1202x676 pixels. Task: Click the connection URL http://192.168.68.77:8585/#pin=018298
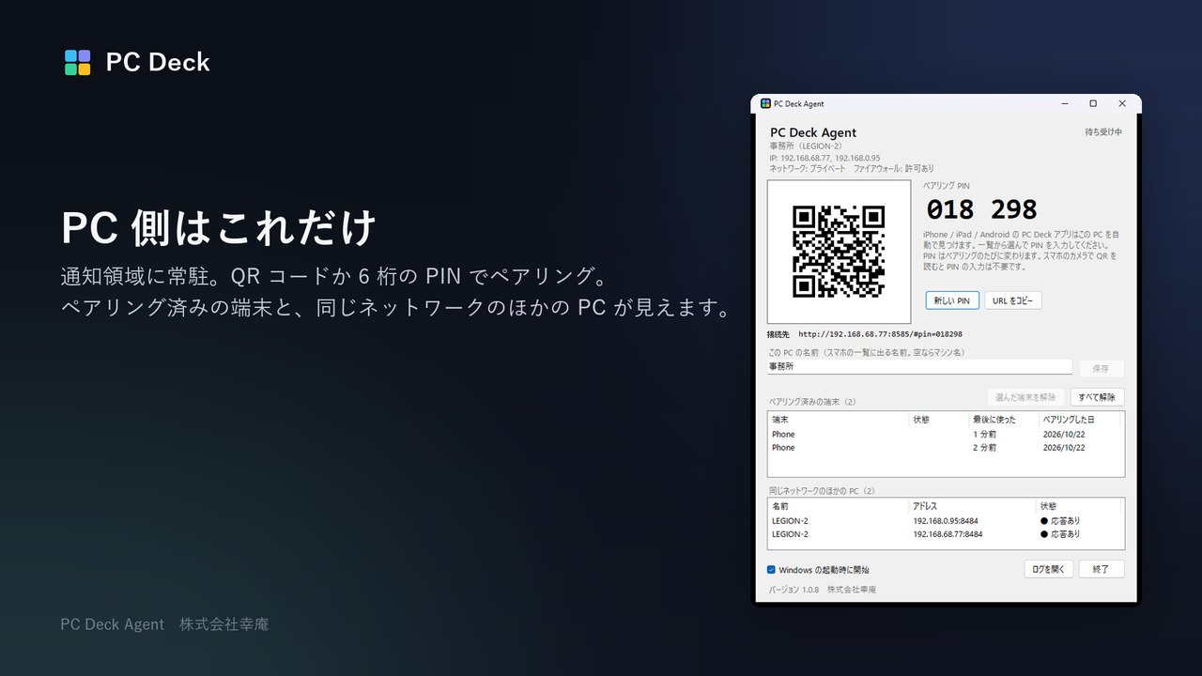coord(880,334)
